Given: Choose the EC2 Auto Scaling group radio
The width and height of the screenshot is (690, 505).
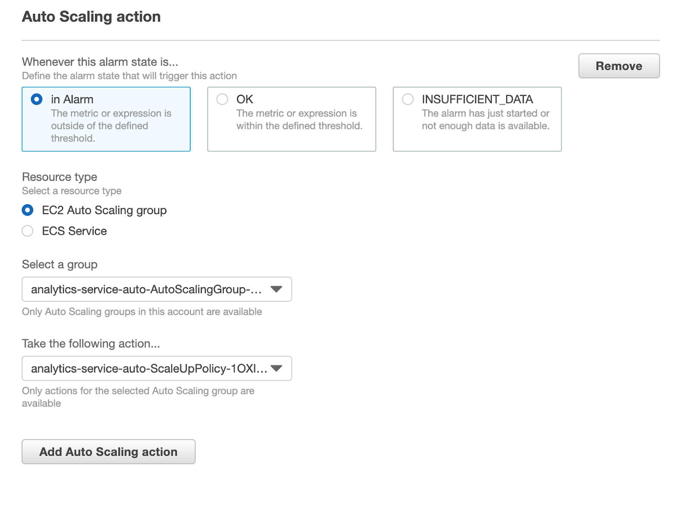Looking at the screenshot, I should pos(28,210).
